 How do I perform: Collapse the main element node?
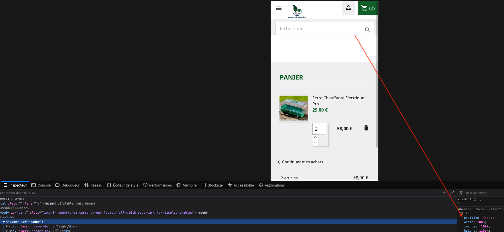pyautogui.click(x=1, y=217)
